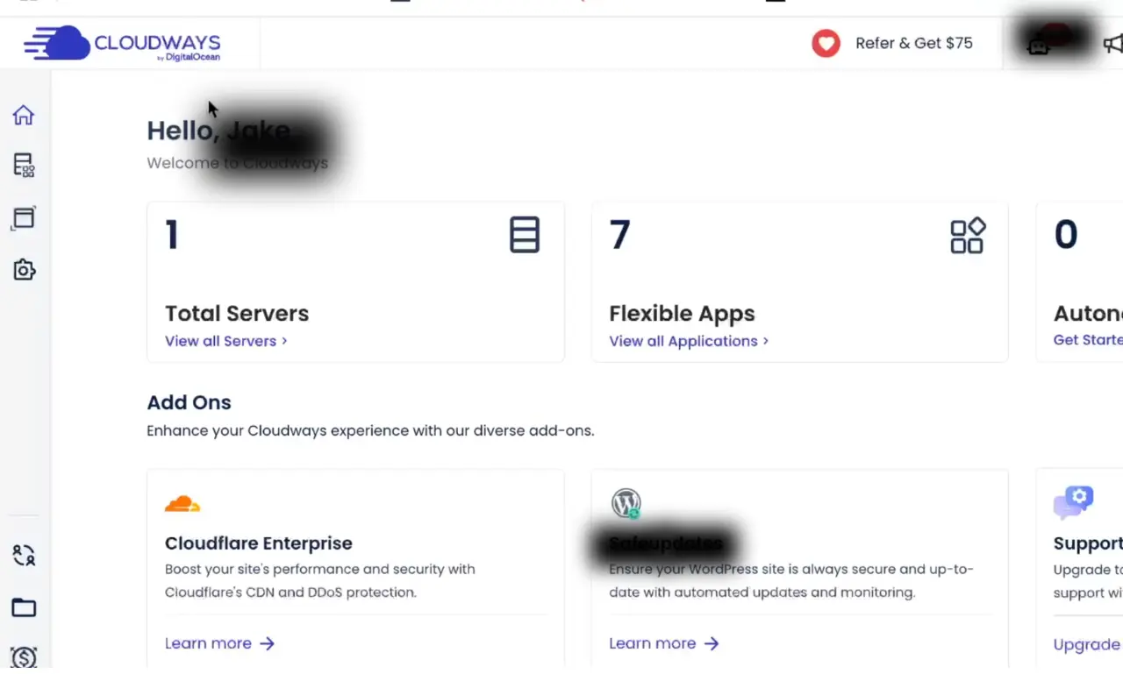Click the apps count number 7
This screenshot has height=674, width=1123.
click(619, 235)
